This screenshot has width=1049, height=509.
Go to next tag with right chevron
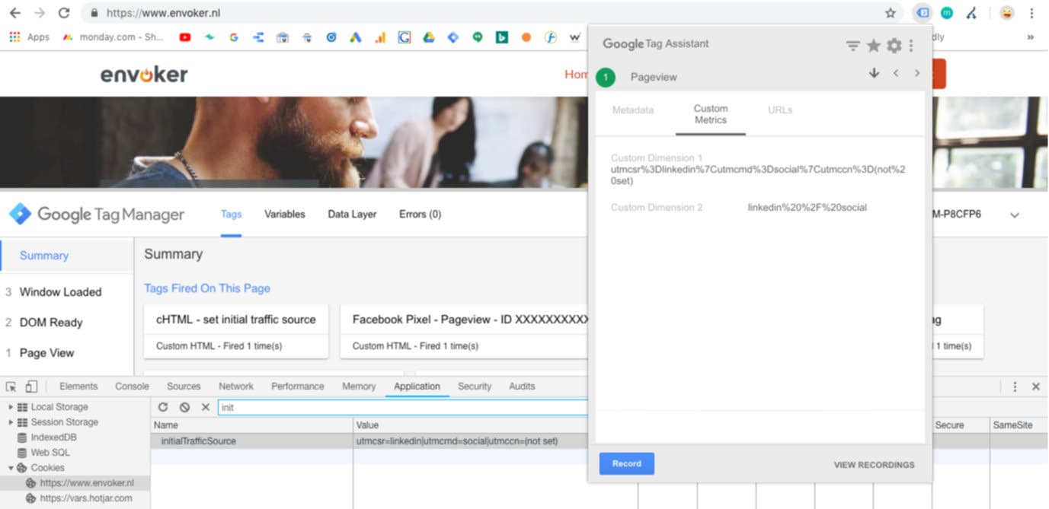[x=917, y=73]
